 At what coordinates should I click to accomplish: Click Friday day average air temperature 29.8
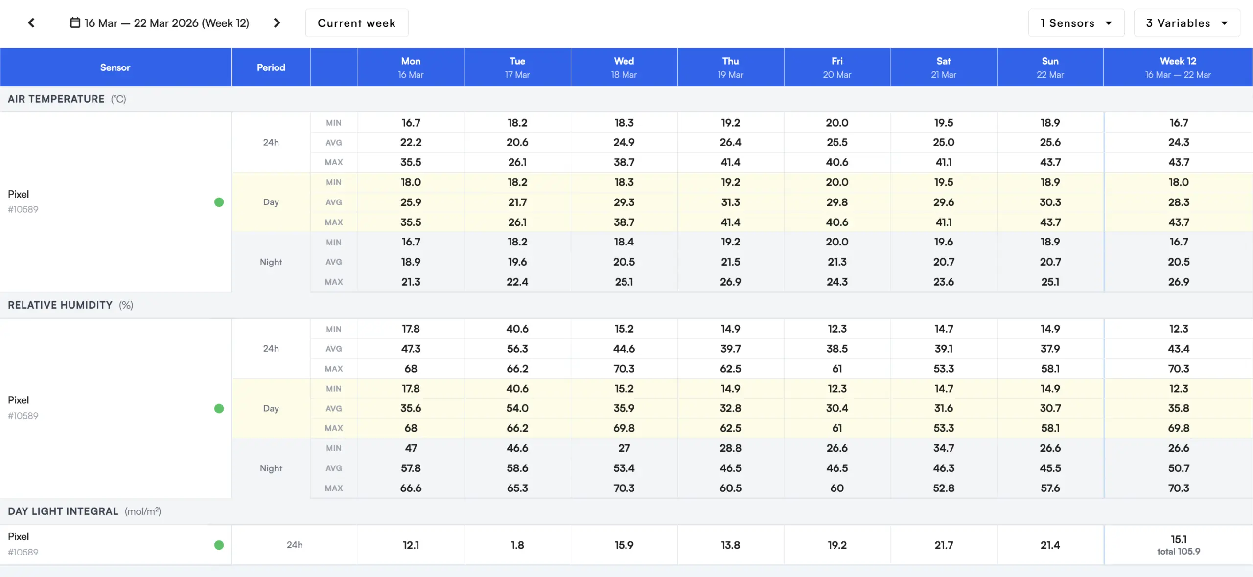[x=837, y=202]
